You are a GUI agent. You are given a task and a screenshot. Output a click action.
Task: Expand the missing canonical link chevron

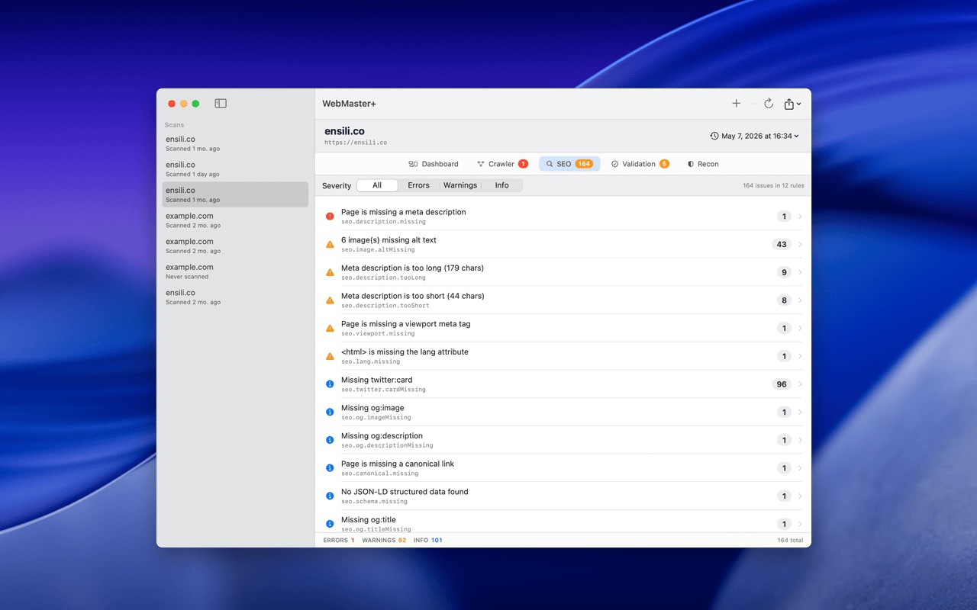800,468
